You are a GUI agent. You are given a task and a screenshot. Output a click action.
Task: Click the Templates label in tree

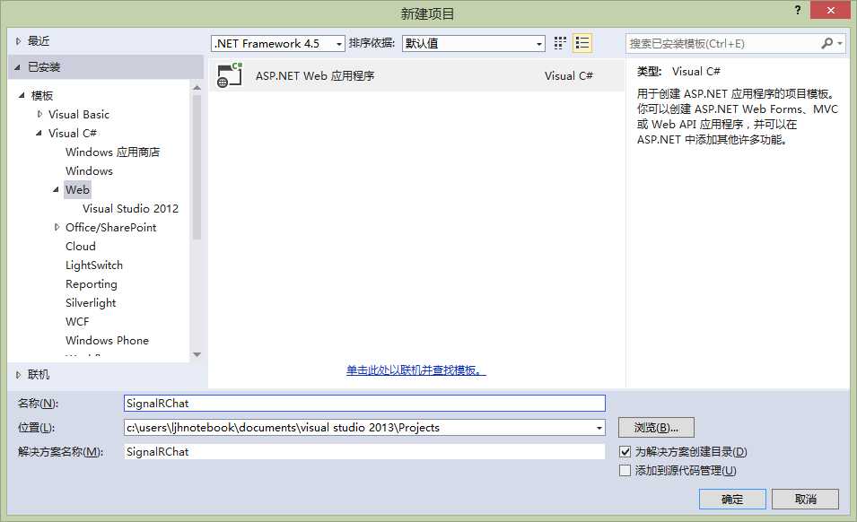tap(42, 96)
